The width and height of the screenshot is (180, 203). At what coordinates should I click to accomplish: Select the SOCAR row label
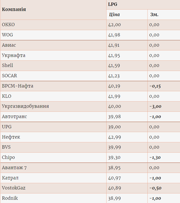point(10,76)
